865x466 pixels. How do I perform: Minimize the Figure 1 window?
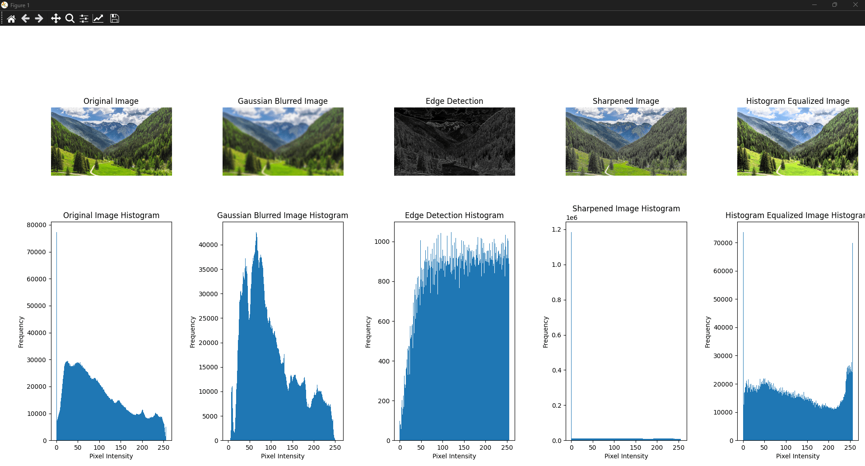[x=814, y=5]
